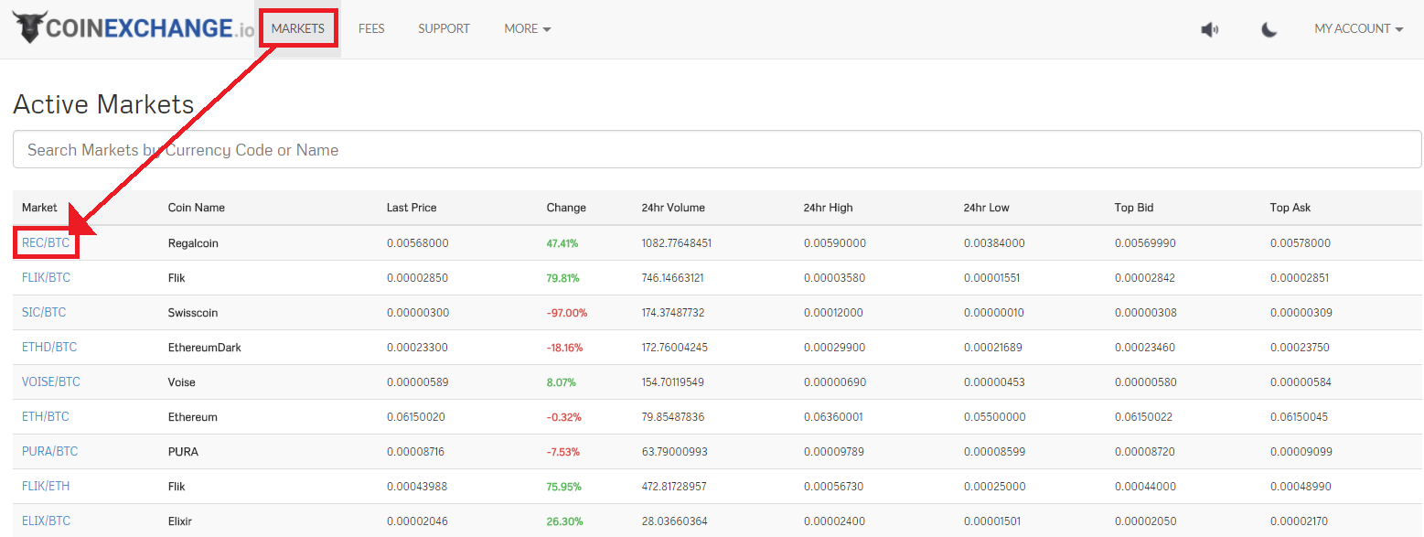This screenshot has width=1424, height=537.
Task: Open the REC/BTC market link
Action: tap(46, 243)
